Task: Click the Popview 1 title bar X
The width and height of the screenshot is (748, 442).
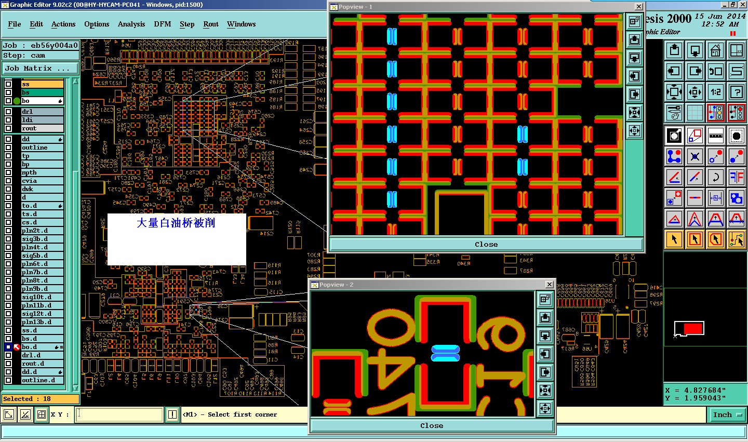Action: (x=639, y=7)
